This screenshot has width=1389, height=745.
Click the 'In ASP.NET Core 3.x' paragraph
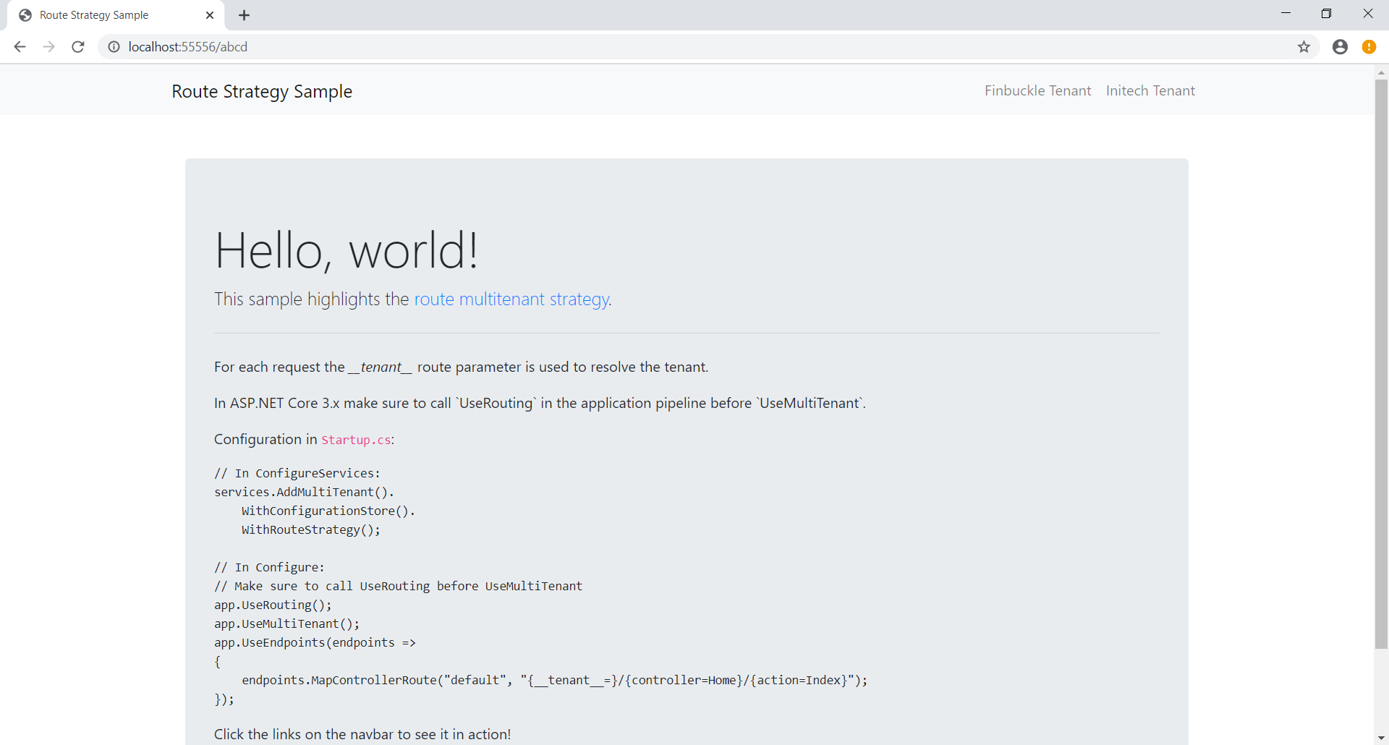(540, 403)
